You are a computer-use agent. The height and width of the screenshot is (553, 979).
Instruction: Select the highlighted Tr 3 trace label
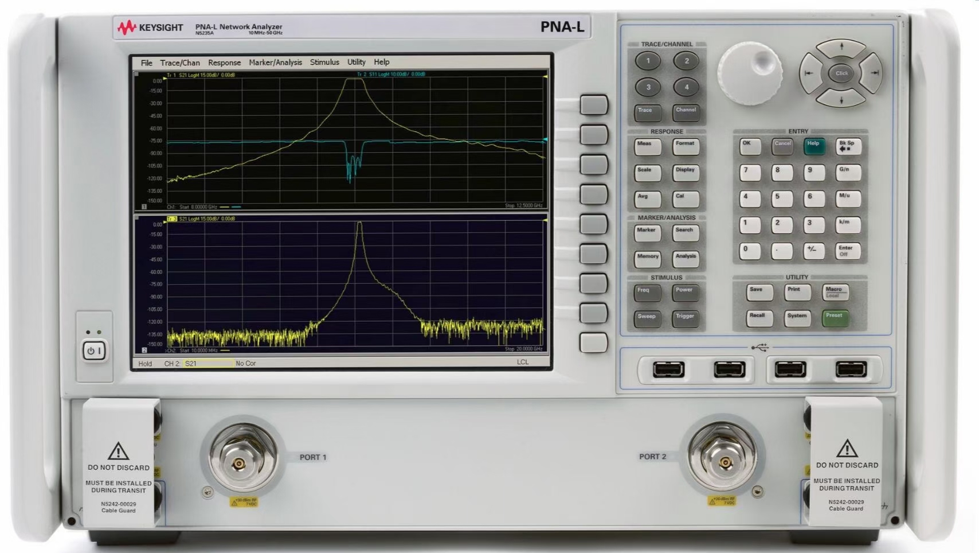coord(171,219)
